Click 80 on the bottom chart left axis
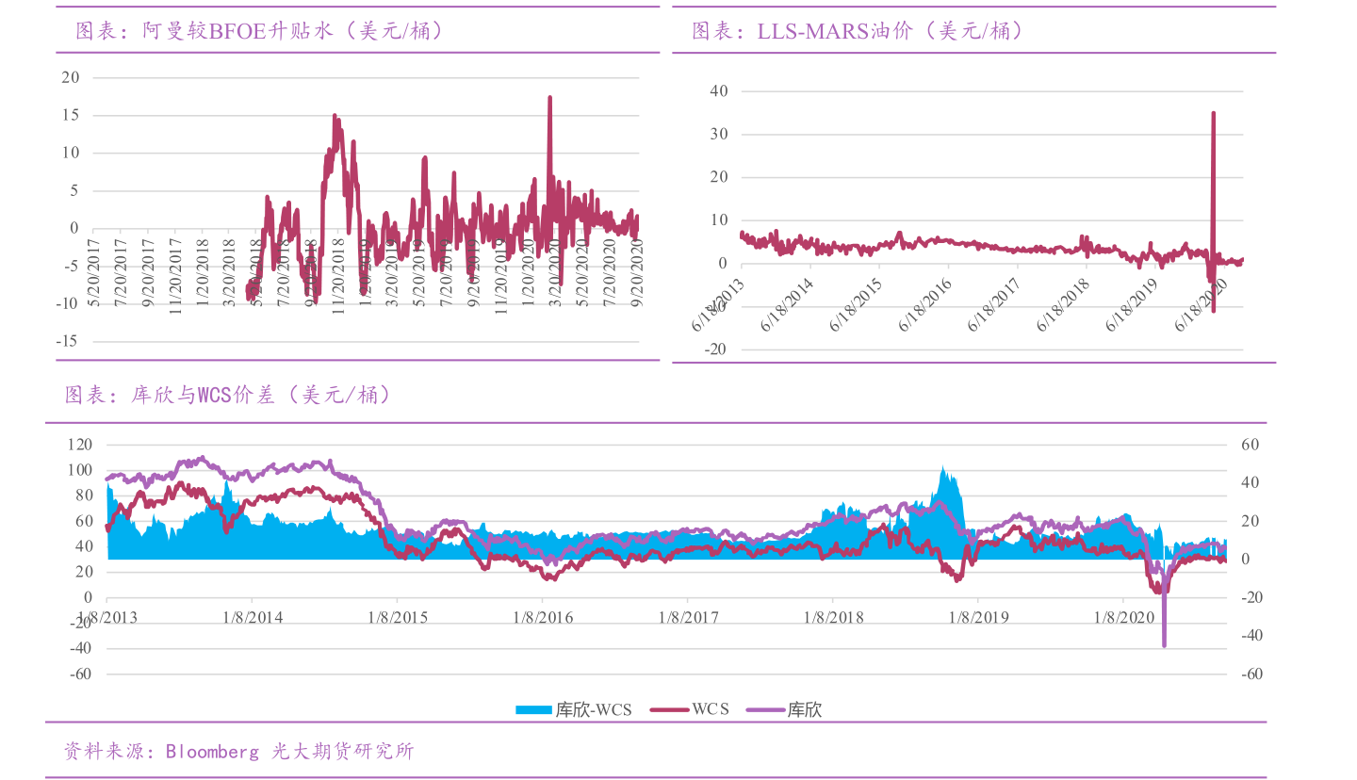The image size is (1357, 780). pyautogui.click(x=84, y=495)
